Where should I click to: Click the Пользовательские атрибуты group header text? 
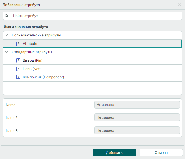(x=36, y=35)
